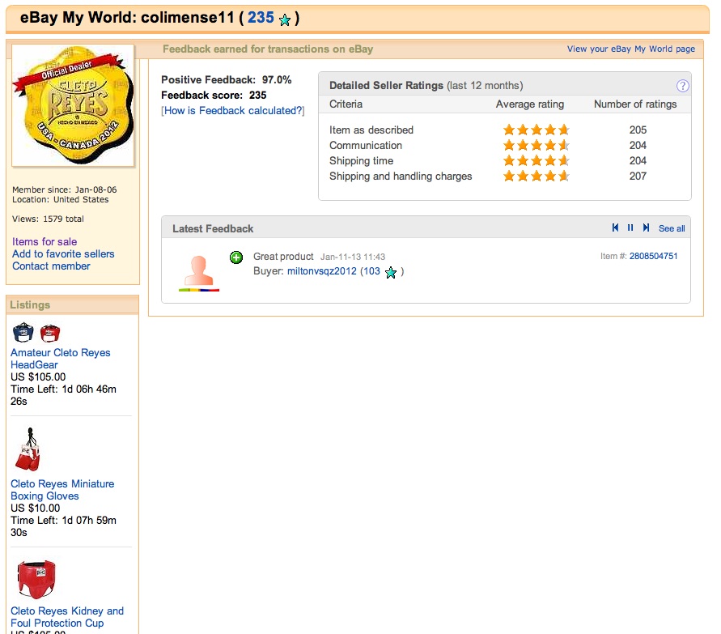Open the Foul Protection Cup thumbnail
Image resolution: width=721 pixels, height=634 pixels.
tap(36, 580)
